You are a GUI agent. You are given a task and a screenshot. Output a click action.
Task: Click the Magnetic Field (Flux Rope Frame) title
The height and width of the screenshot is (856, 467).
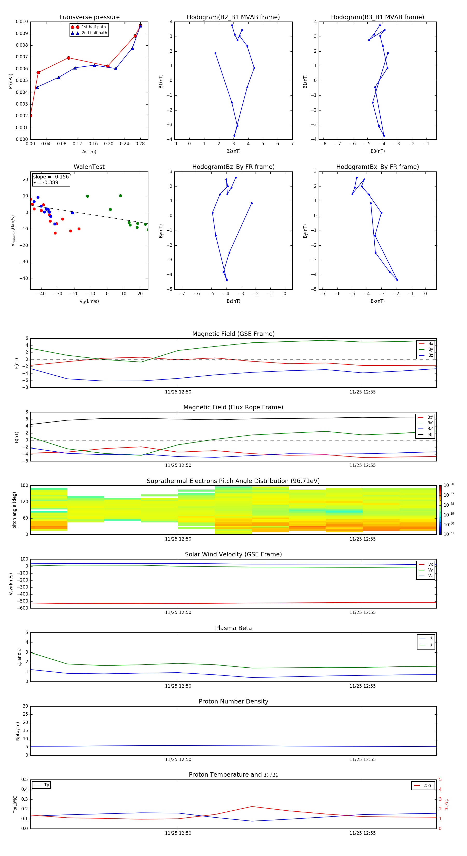click(233, 408)
